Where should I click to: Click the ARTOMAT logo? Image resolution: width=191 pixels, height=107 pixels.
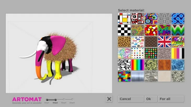click(27, 99)
